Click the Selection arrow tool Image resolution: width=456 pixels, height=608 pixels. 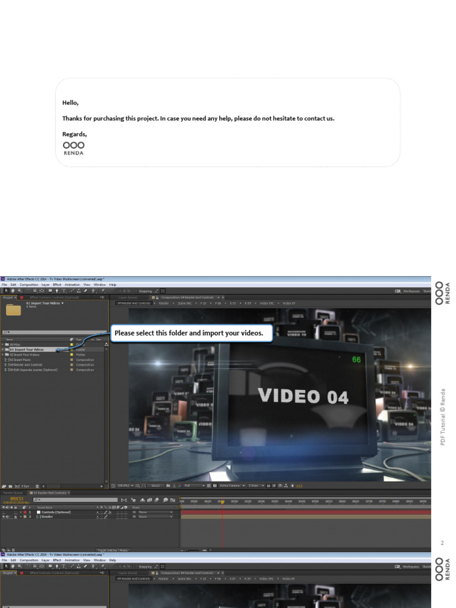tap(5, 291)
